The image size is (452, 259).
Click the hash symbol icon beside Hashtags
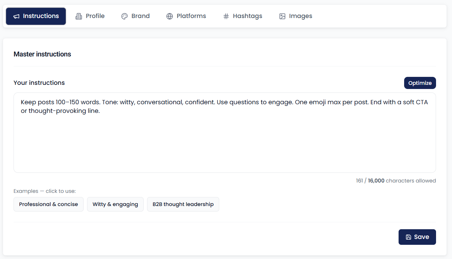pos(226,16)
